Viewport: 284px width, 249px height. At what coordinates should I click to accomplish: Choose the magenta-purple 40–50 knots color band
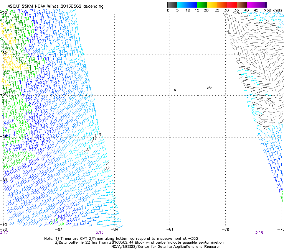[257, 5]
